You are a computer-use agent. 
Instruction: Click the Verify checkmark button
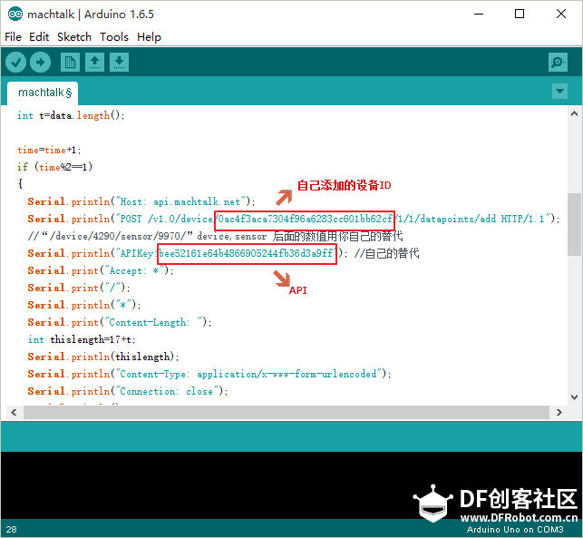(15, 62)
